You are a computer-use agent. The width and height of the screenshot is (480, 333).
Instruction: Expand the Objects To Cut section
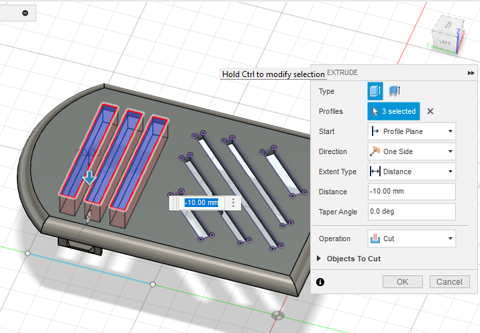319,259
